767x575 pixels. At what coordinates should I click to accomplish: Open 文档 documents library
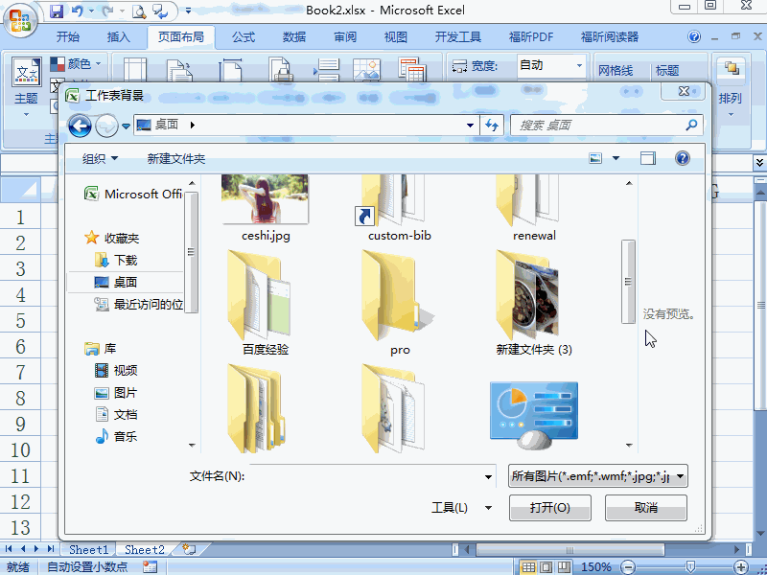[116, 415]
